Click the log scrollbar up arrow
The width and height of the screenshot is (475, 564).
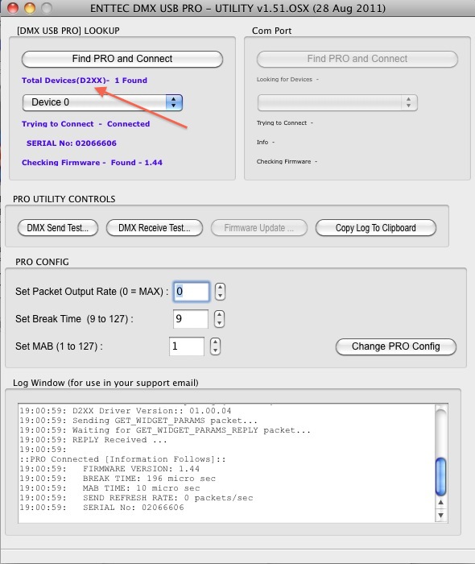(441, 503)
